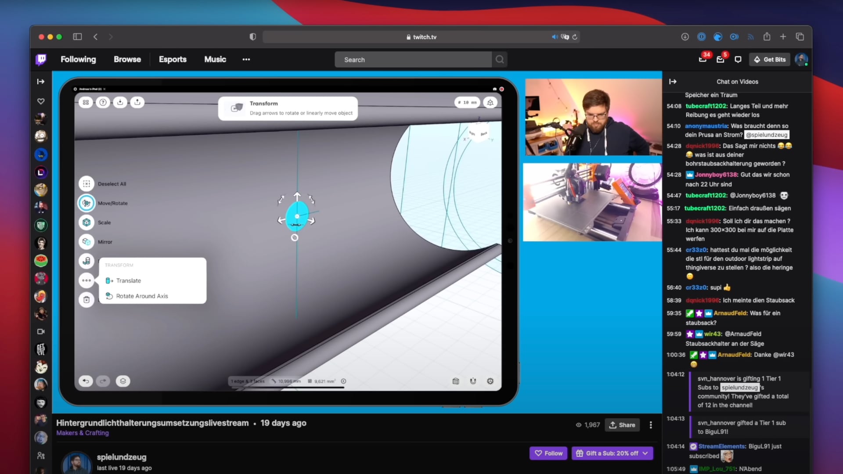Open the Browse tab
The height and width of the screenshot is (474, 843).
(127, 59)
